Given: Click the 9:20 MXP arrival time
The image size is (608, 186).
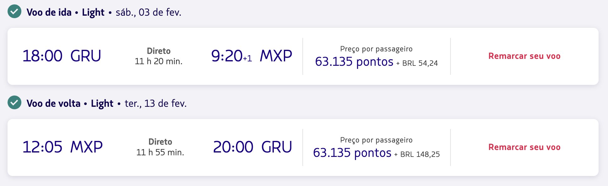Looking at the screenshot, I should tap(251, 56).
